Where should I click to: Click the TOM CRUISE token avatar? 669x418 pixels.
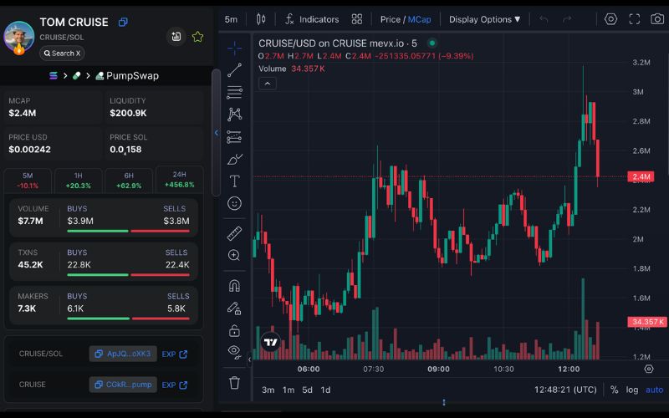pyautogui.click(x=18, y=37)
